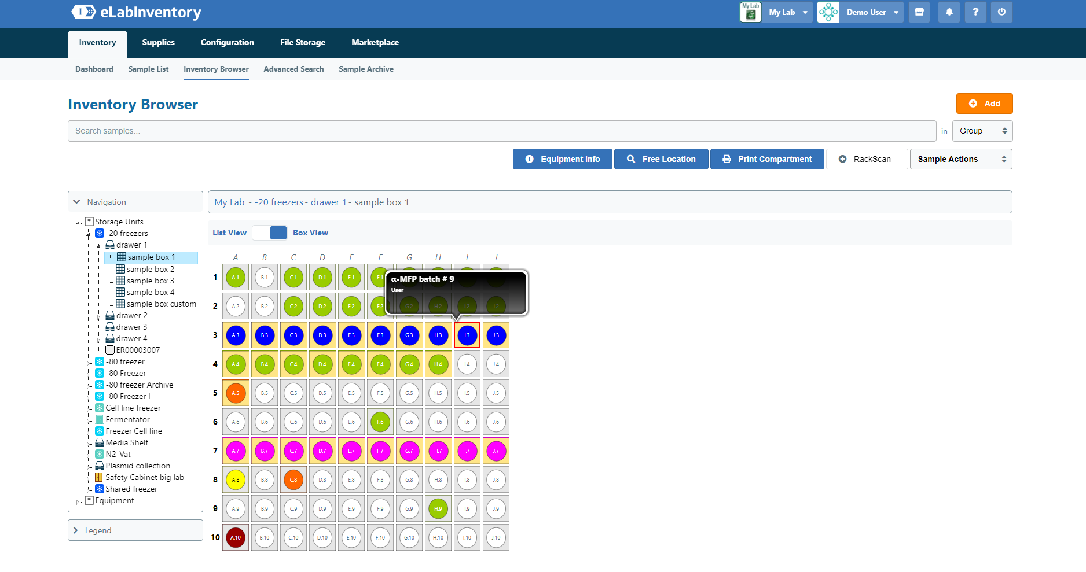
Task: Select sample well A5 orange circle
Action: click(x=236, y=393)
